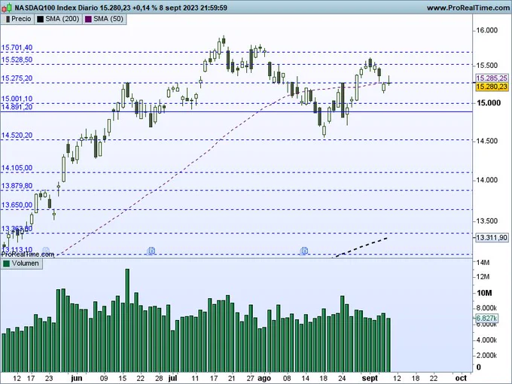Select the 14.520,20 level label
Image resolution: width=512 pixels, height=384 pixels.
point(17,136)
